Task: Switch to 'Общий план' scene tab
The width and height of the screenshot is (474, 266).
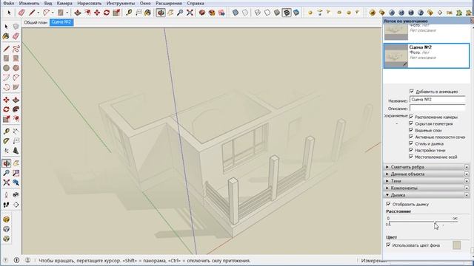Action: tap(36, 22)
